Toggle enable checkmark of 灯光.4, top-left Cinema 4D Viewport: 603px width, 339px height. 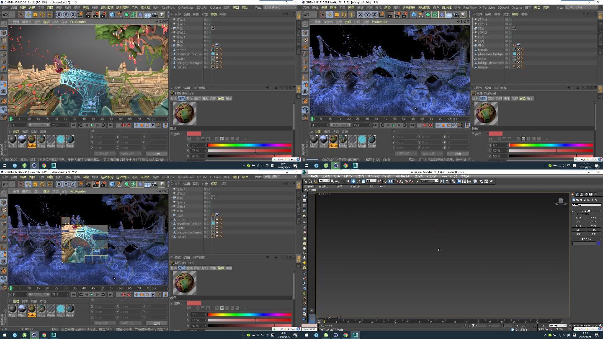(x=209, y=20)
